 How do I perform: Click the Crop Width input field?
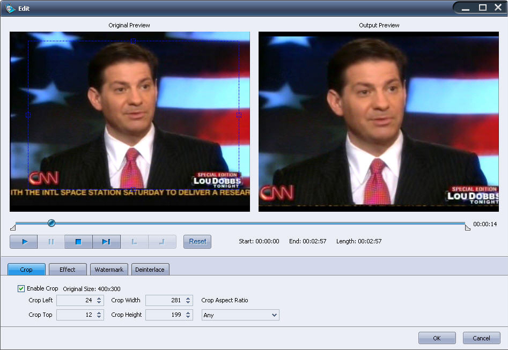point(164,301)
